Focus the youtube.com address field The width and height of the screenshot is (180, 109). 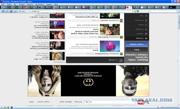(79, 11)
